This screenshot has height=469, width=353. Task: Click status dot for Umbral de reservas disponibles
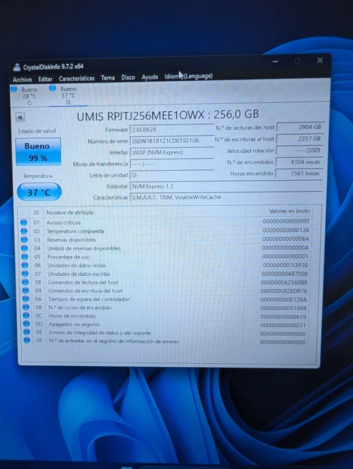pos(25,248)
